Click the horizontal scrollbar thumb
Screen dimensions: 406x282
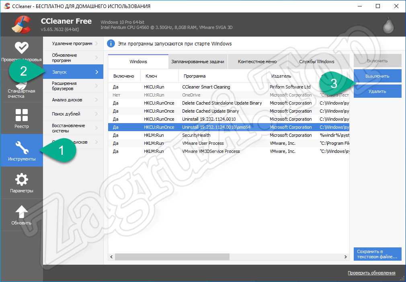172,257
